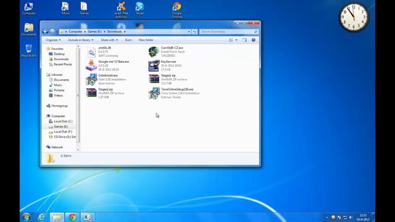395x222 pixels.
Task: Open the Share with dropdown
Action: pos(109,40)
